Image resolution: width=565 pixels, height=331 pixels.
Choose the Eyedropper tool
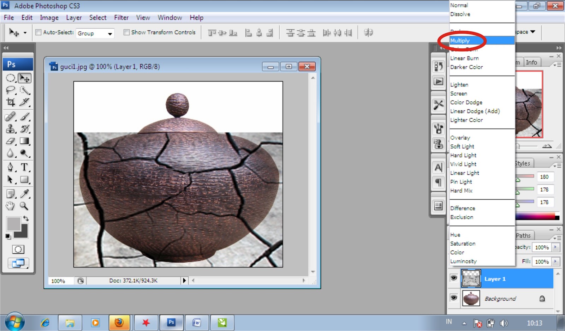24,193
